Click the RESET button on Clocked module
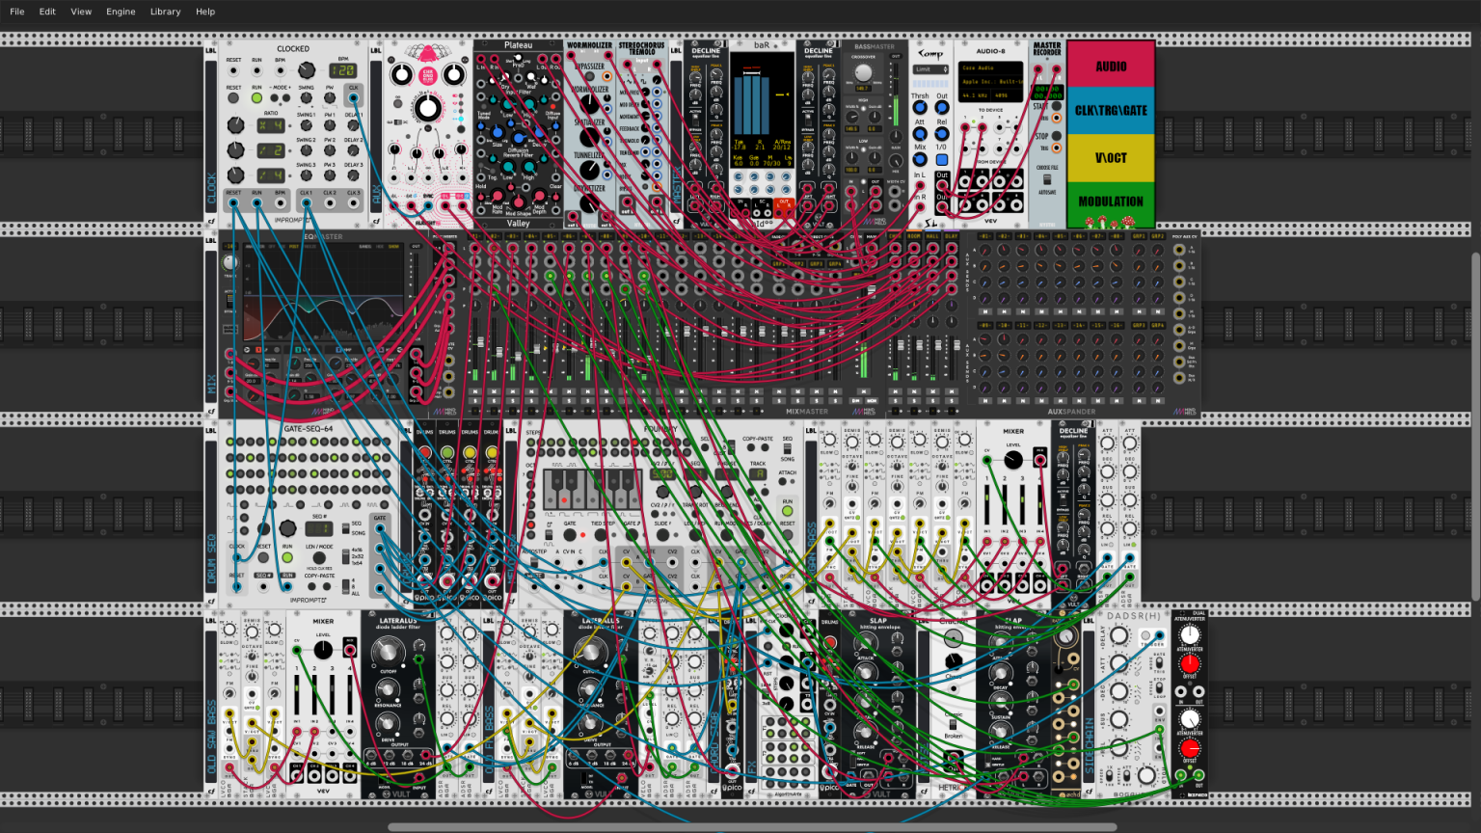The width and height of the screenshot is (1481, 833). 233,98
